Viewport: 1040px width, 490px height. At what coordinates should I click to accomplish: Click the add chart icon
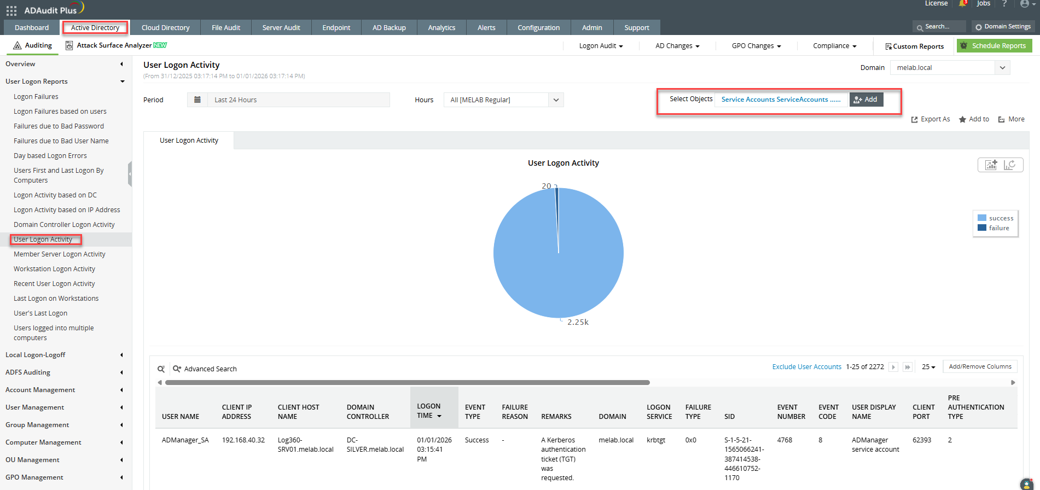coord(991,165)
